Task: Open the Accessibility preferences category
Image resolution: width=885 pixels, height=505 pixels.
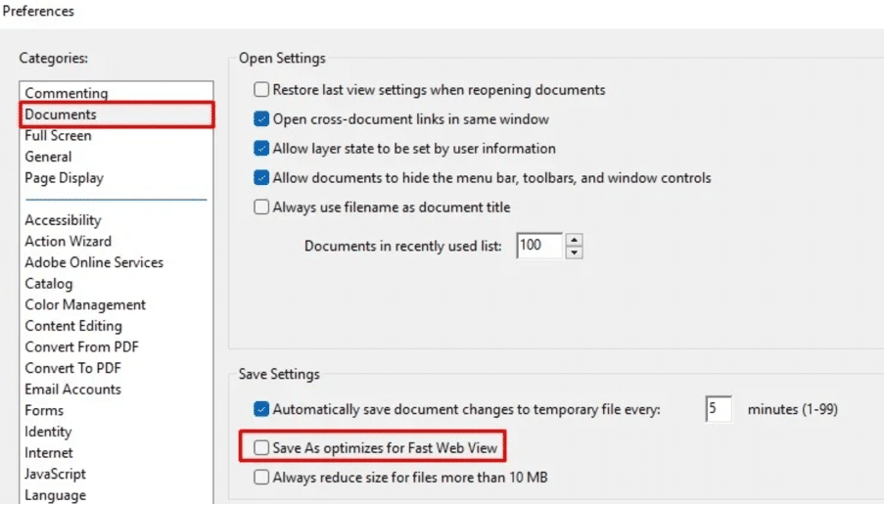Action: click(x=63, y=220)
